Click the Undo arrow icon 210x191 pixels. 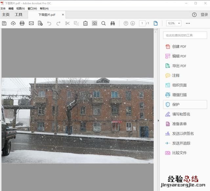(x=49, y=23)
